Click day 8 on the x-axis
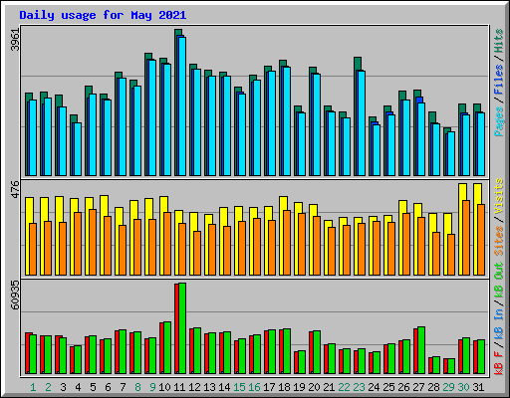The image size is (510, 398). [x=137, y=387]
